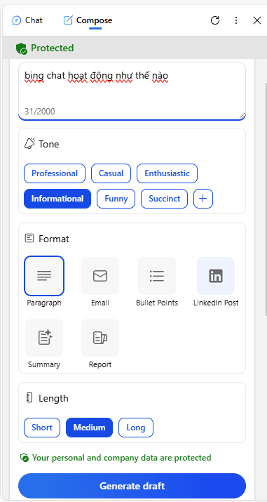267x502 pixels.
Task: Click the green Protected shield icon
Action: [22, 48]
